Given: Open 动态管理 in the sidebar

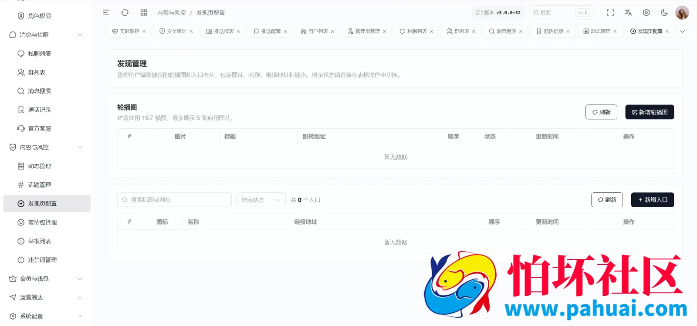Looking at the screenshot, I should pos(47,166).
